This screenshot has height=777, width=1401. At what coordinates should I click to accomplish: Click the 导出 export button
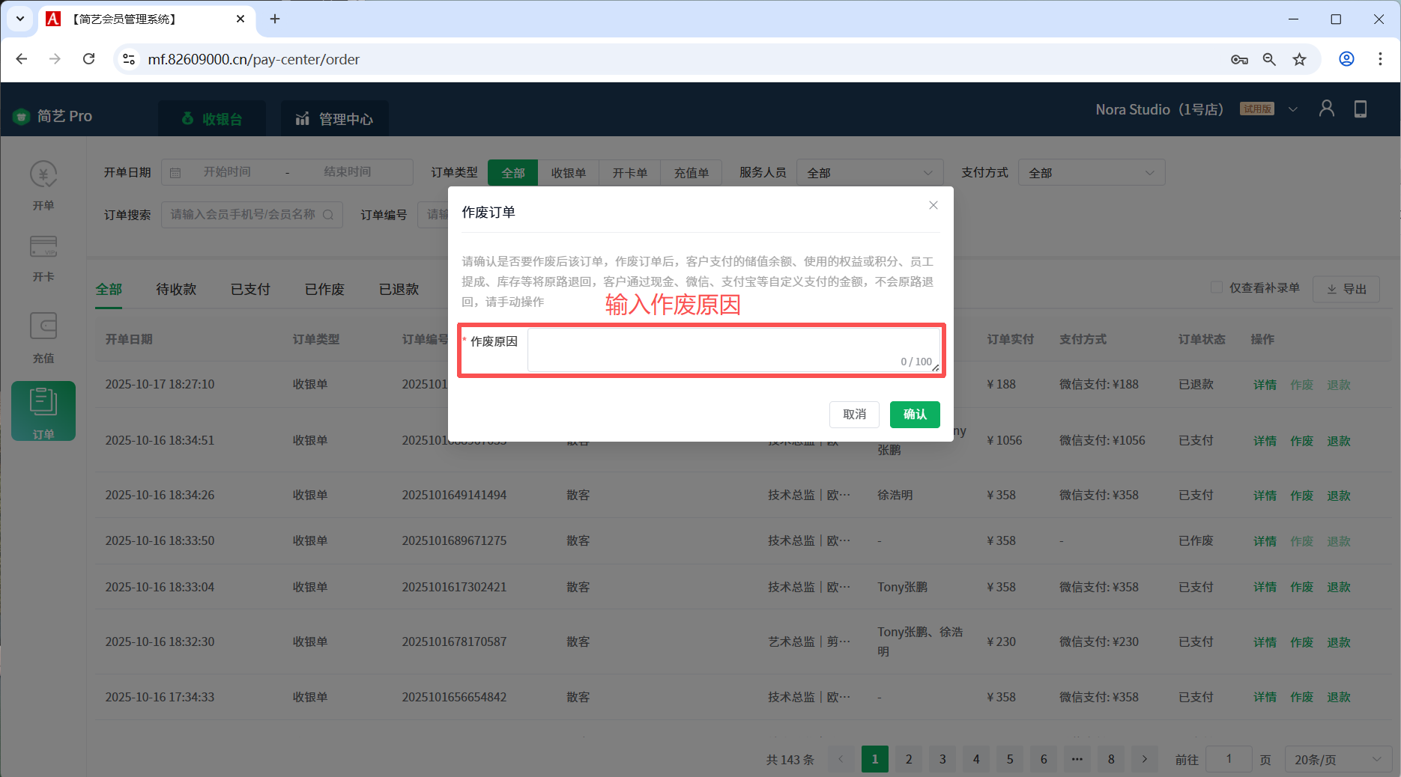coord(1346,289)
